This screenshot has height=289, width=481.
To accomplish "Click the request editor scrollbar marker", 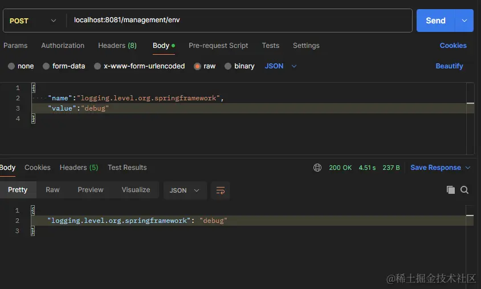I will click(470, 103).
